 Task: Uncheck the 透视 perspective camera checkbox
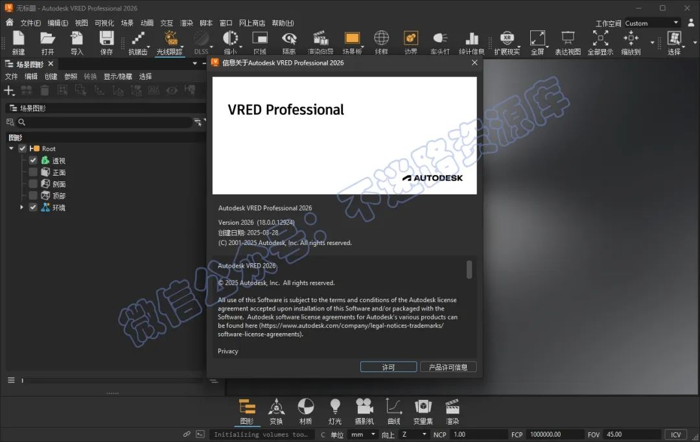point(33,160)
